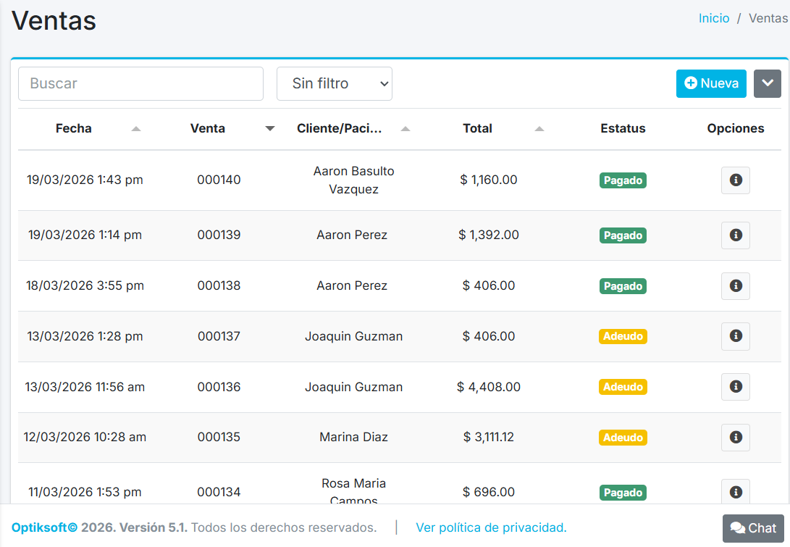Viewport: 790px width, 547px height.
Task: Sort table by Venta number
Action: [x=208, y=128]
